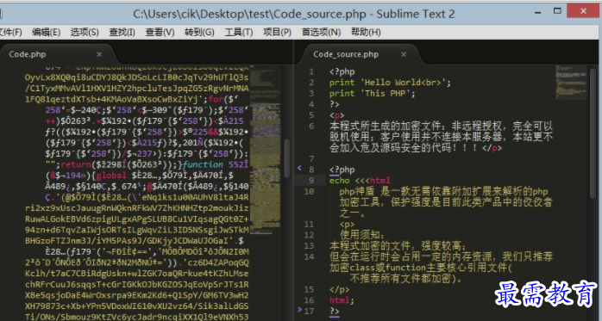Open the 工具(T) menu
602x321 pixels.
click(x=238, y=32)
